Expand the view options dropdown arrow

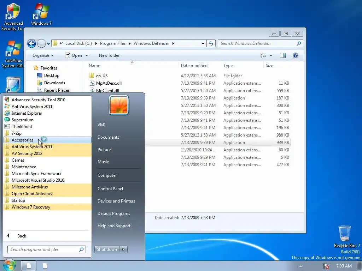271,55
